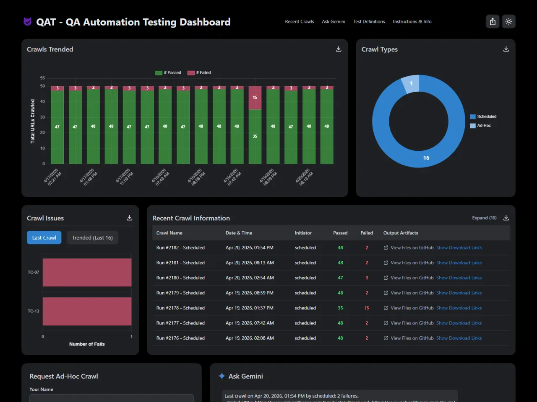Viewport: 537px width, 402px height.
Task: Select the Last Crawl toggle
Action: (44, 237)
